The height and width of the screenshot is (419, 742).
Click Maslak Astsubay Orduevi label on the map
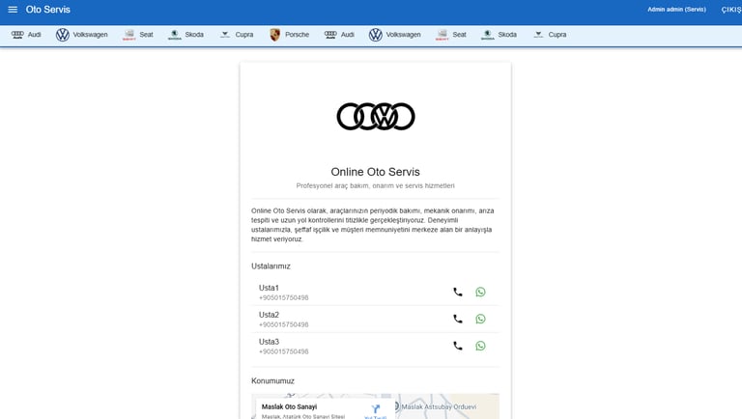point(439,406)
